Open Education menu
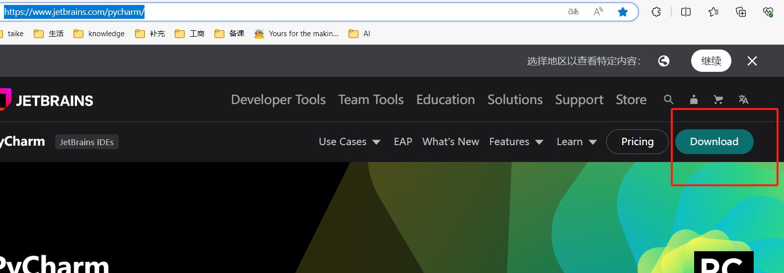 (x=445, y=100)
